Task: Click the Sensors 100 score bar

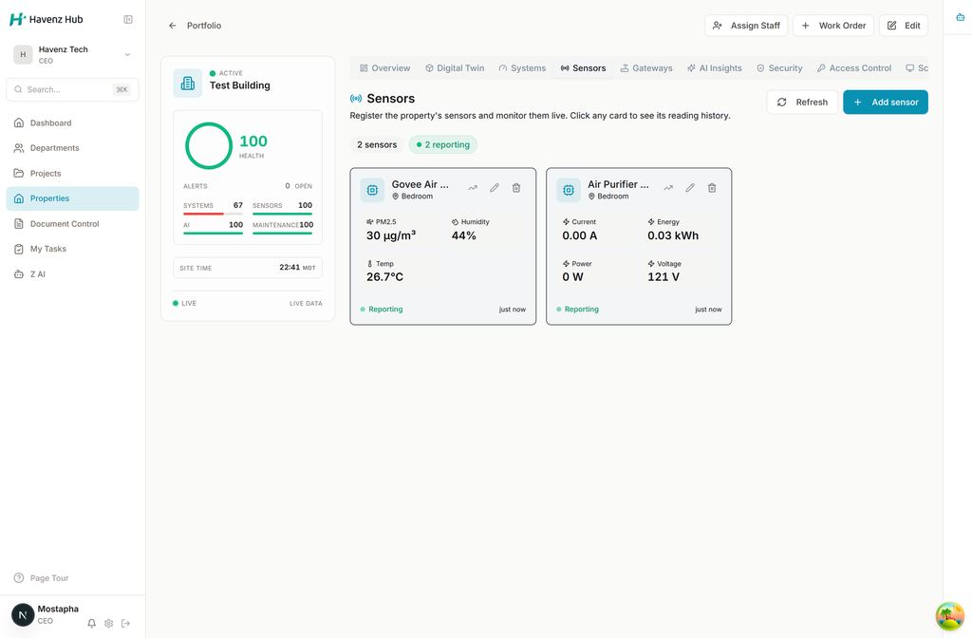Action: tap(282, 209)
